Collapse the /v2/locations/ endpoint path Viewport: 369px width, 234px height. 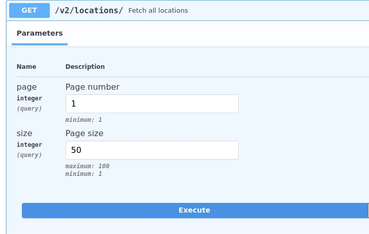point(89,10)
